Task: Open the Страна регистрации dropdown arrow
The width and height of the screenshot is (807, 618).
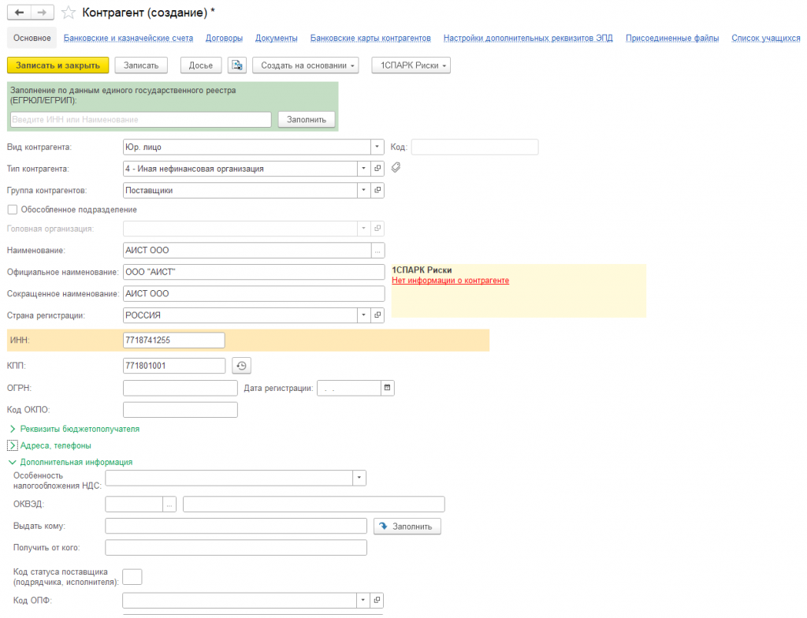Action: (x=364, y=315)
